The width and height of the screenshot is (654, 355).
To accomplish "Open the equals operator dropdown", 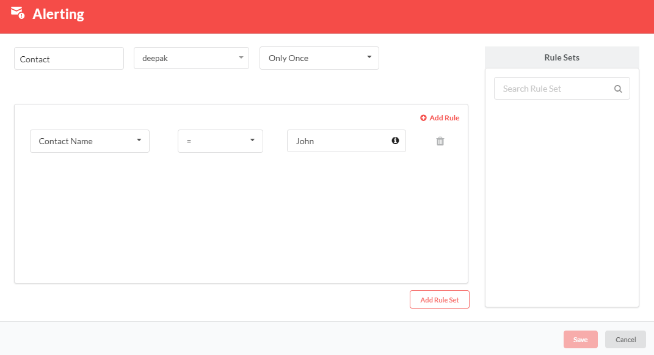I will coord(220,141).
